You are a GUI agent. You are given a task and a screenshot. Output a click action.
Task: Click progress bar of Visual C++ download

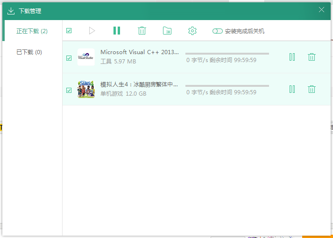tap(227, 54)
